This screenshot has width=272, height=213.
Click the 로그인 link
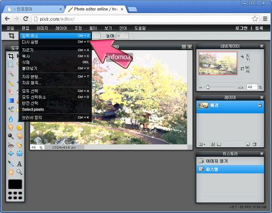click(241, 28)
